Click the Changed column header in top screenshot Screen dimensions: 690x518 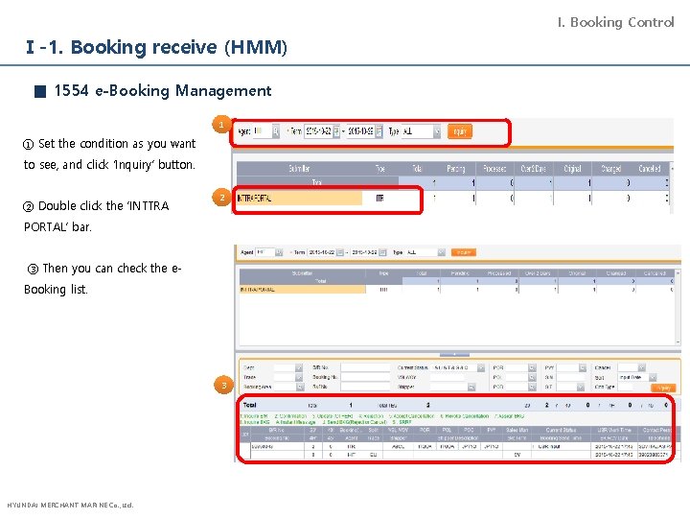(x=610, y=168)
